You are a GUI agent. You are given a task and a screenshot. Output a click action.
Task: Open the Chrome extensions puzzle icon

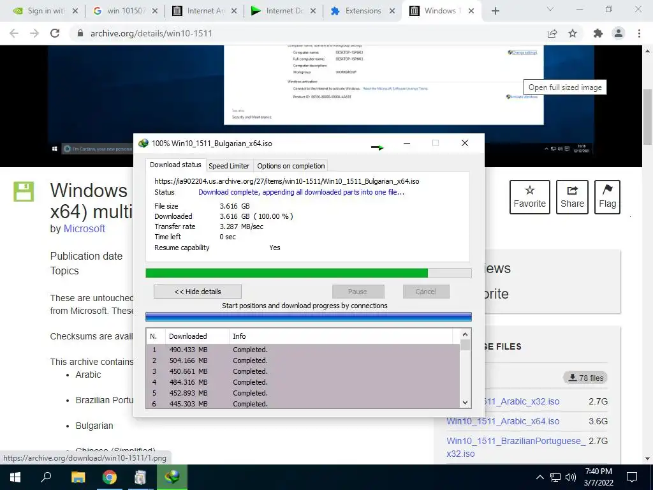pyautogui.click(x=598, y=33)
